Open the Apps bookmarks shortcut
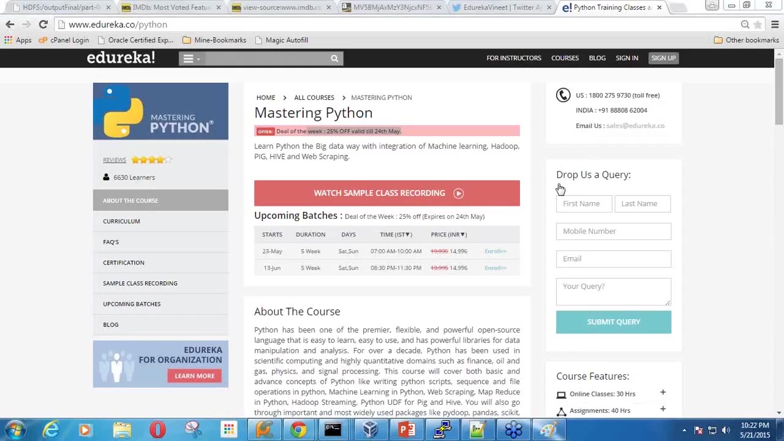This screenshot has width=784, height=441. coord(18,40)
